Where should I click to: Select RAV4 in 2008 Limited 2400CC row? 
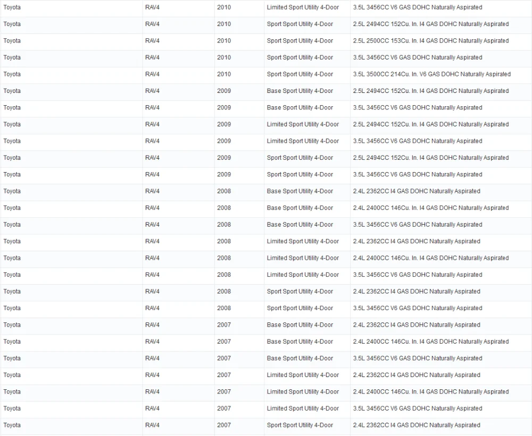(152, 258)
